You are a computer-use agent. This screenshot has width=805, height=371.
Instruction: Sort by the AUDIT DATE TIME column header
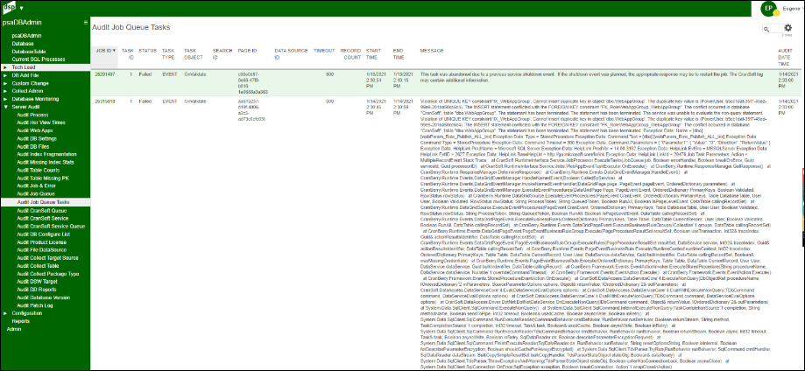tap(785, 57)
